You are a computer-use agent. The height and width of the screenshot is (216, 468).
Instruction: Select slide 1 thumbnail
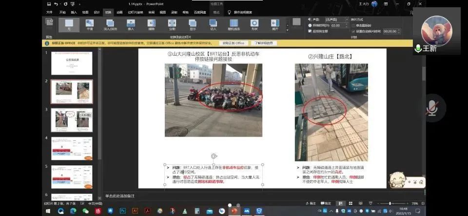[x=72, y=63]
